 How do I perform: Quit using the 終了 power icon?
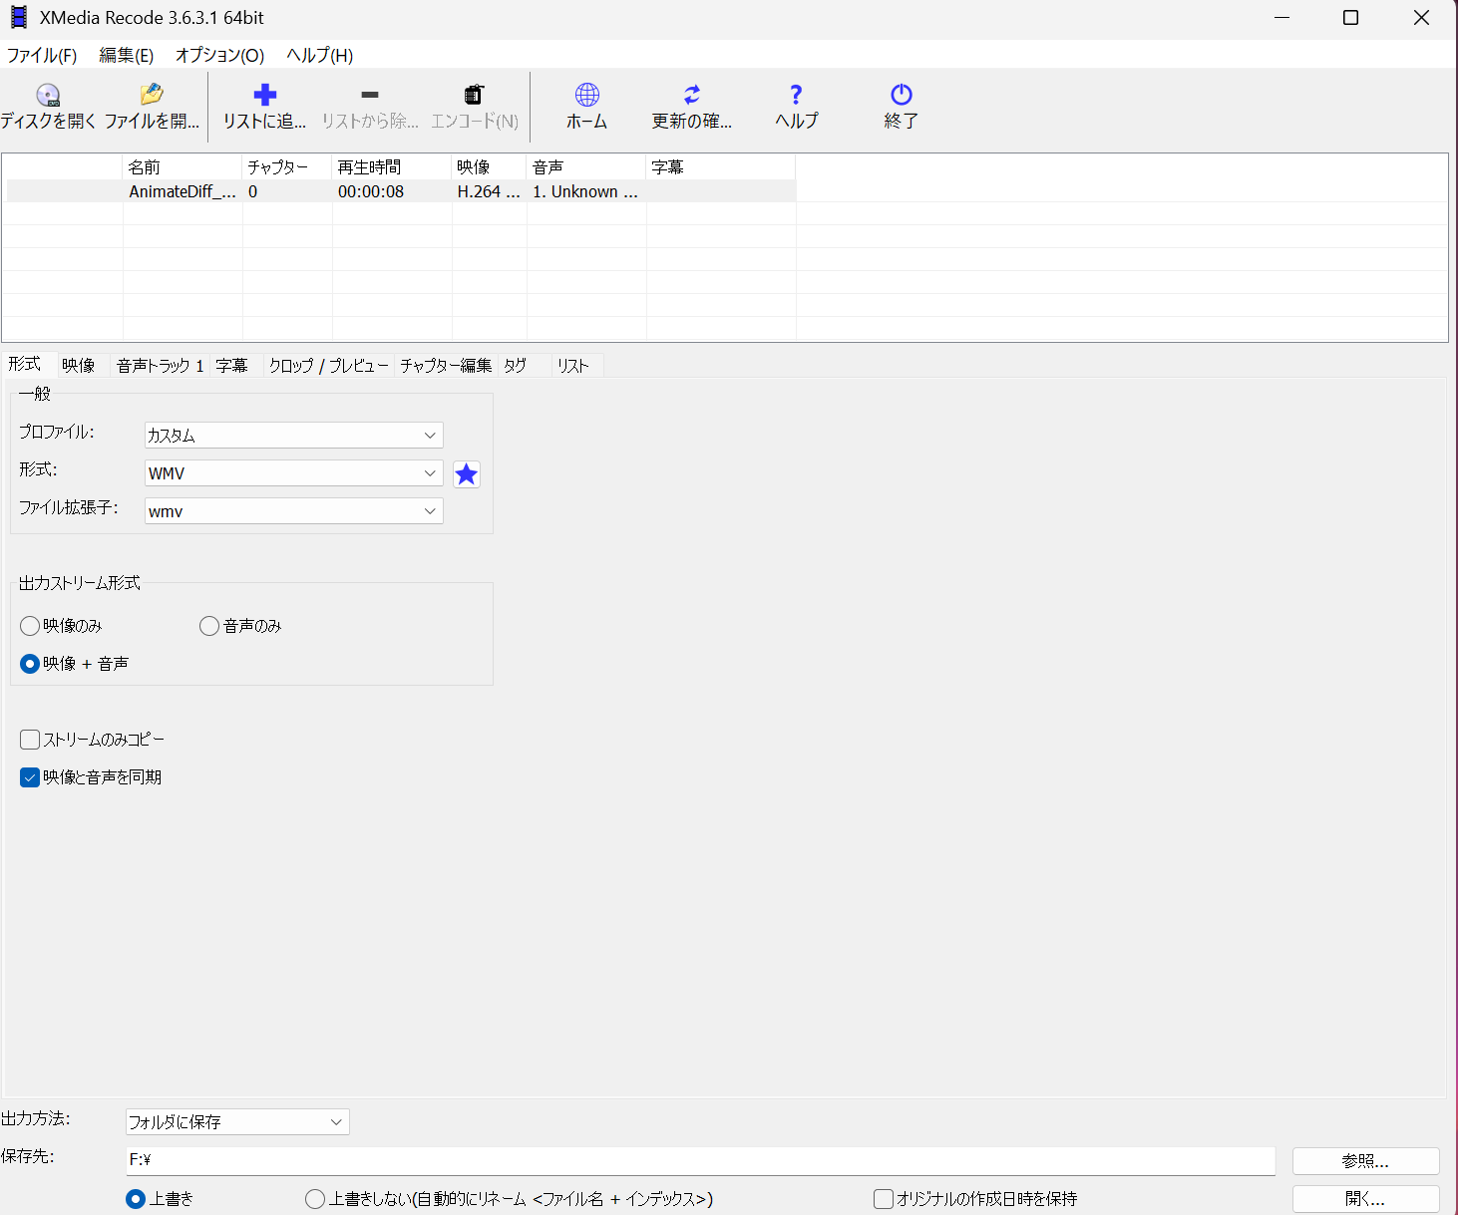click(x=902, y=95)
